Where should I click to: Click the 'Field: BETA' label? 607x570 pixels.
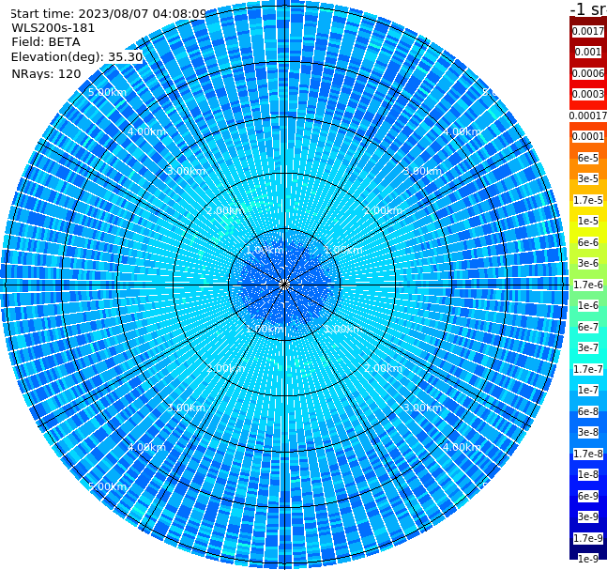point(46,42)
